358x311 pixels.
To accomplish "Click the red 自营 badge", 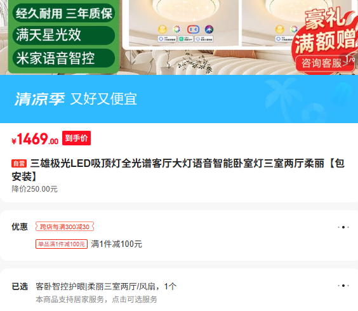I will [19, 164].
